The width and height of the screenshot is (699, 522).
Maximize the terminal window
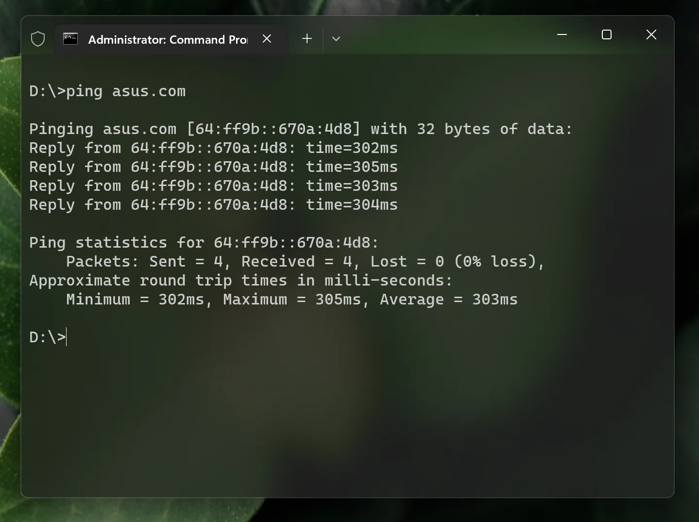click(x=607, y=34)
